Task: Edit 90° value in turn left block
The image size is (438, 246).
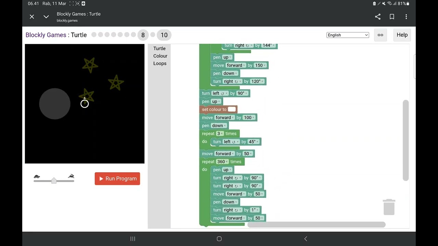Action: pyautogui.click(x=242, y=93)
